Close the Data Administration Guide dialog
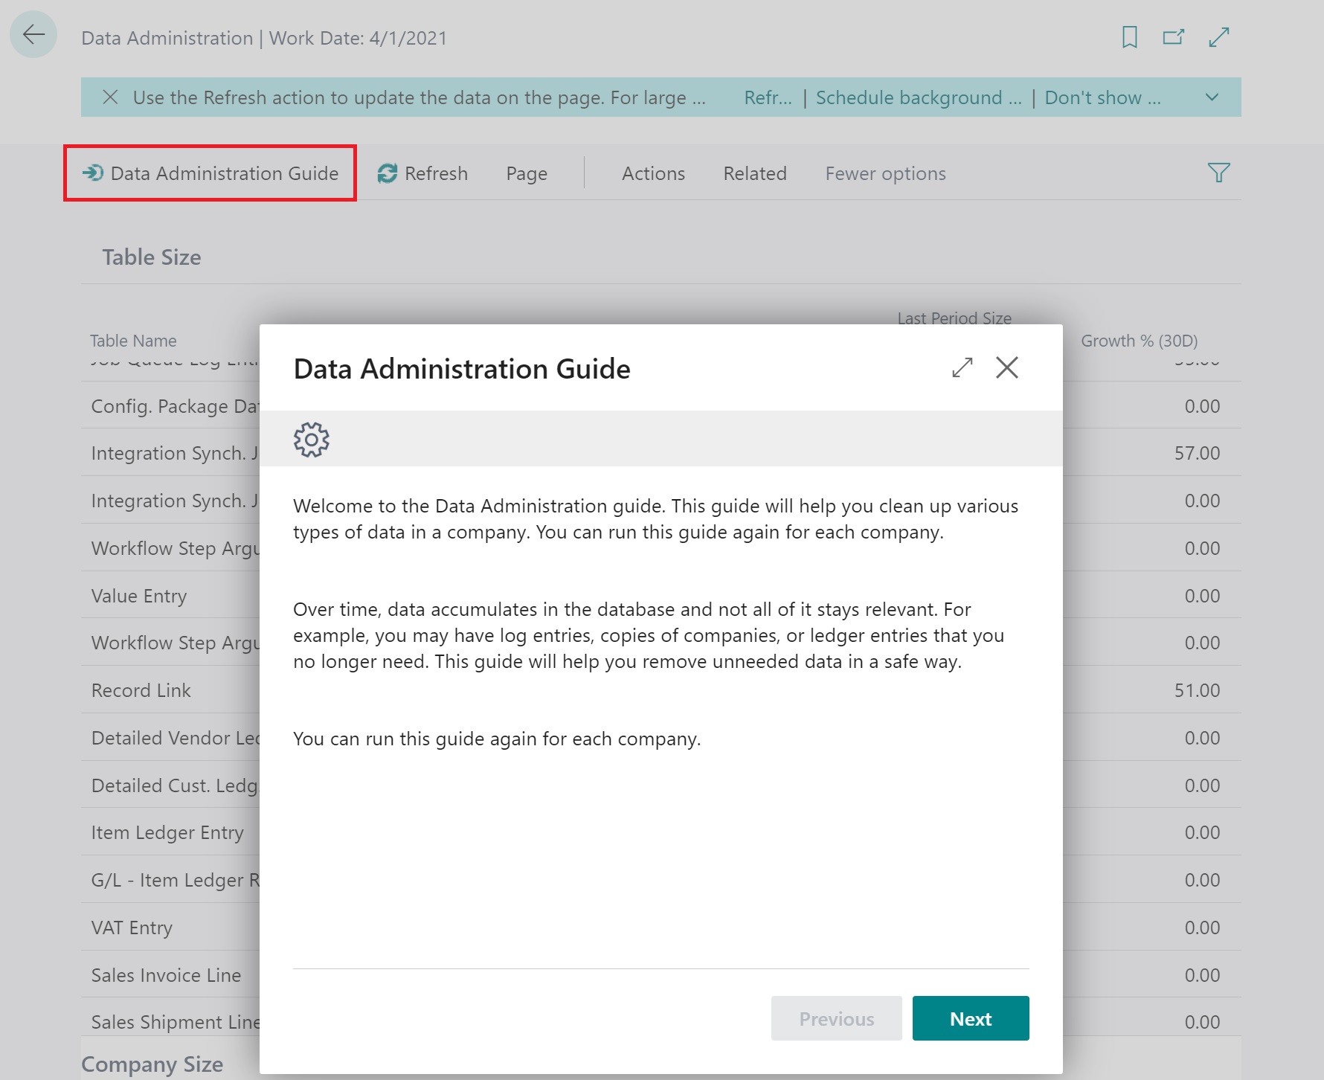This screenshot has width=1324, height=1080. click(x=1006, y=367)
